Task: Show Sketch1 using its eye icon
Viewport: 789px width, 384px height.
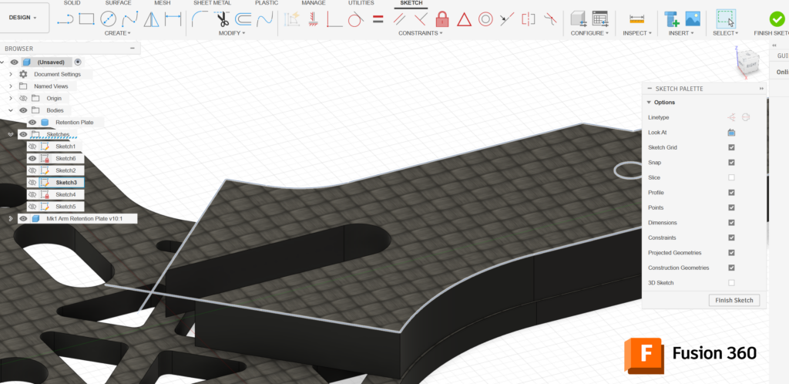Action: click(32, 147)
